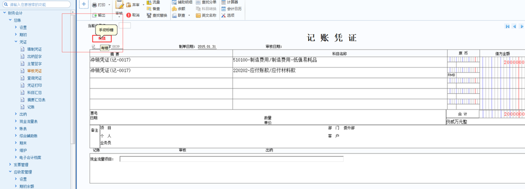The image size is (525, 189).
Task: Open the 联查 dropdown arrow
Action: pos(189,15)
